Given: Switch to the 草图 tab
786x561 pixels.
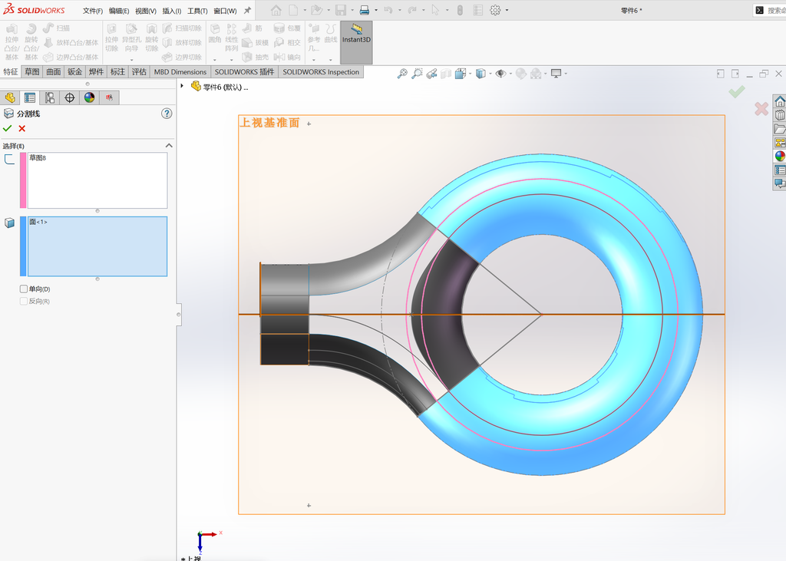Looking at the screenshot, I should pyautogui.click(x=32, y=71).
